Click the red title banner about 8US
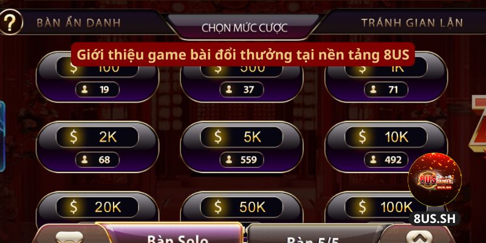The image size is (486, 243). (x=243, y=55)
